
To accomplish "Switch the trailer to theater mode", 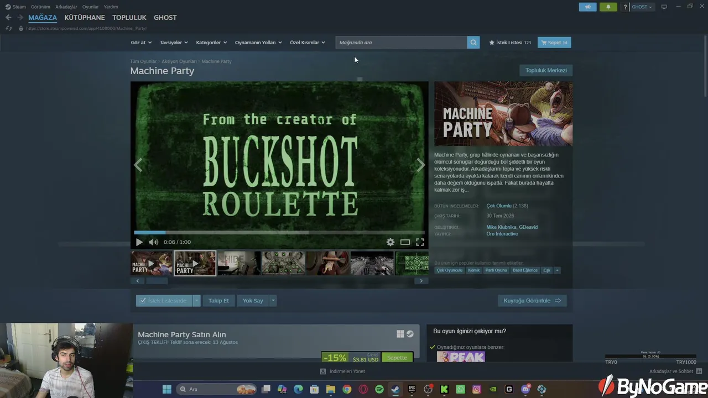I will coord(405,242).
